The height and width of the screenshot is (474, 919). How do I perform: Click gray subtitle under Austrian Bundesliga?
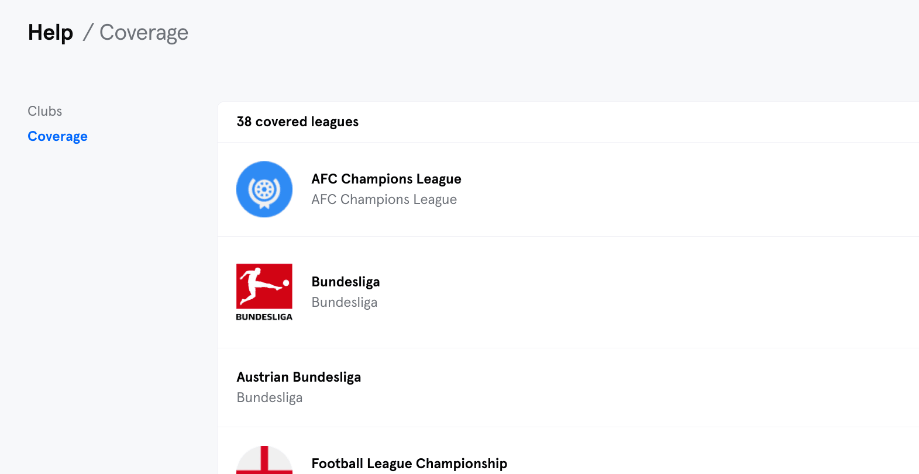tap(270, 397)
